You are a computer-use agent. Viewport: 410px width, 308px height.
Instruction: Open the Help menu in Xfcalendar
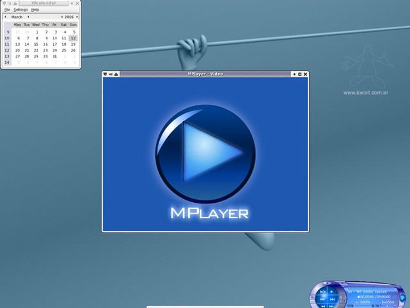pos(35,10)
